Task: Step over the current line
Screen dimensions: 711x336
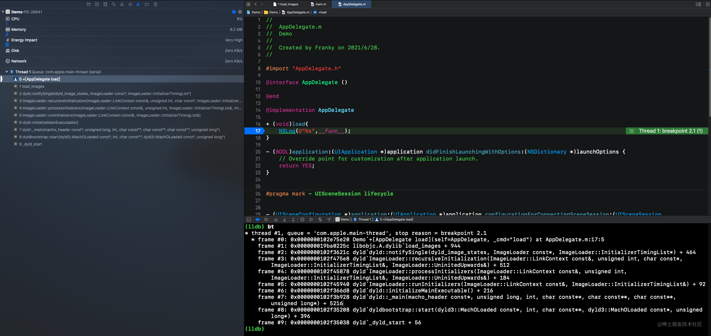Action: (x=275, y=219)
